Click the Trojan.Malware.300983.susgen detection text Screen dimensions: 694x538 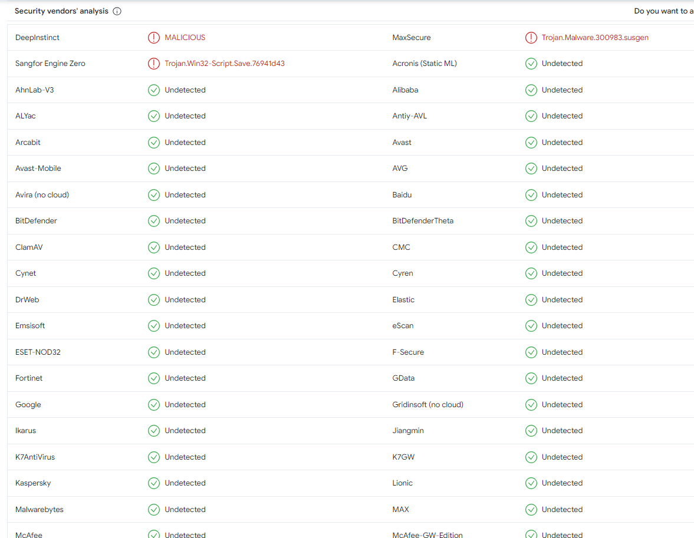[x=595, y=38]
